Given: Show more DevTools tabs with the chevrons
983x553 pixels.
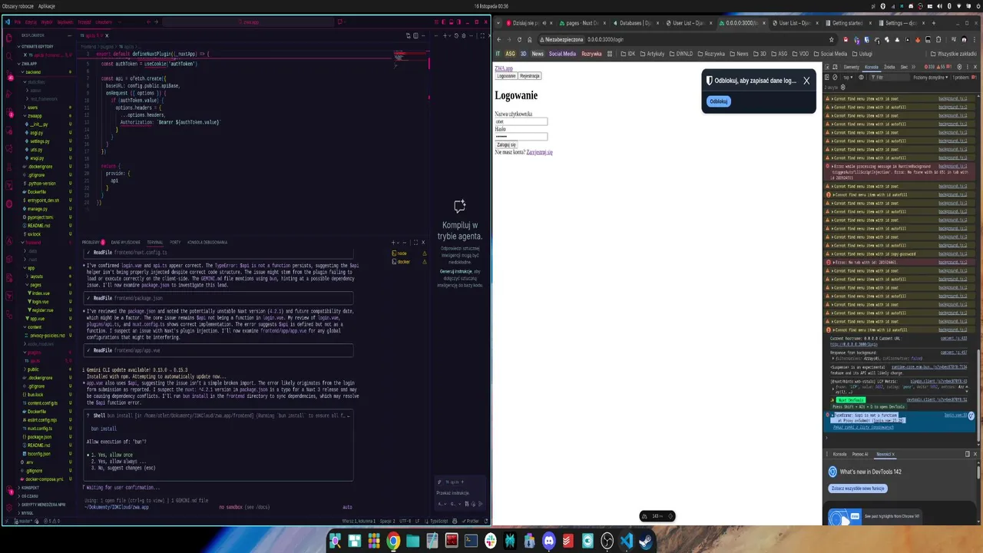Looking at the screenshot, I should pyautogui.click(x=914, y=67).
